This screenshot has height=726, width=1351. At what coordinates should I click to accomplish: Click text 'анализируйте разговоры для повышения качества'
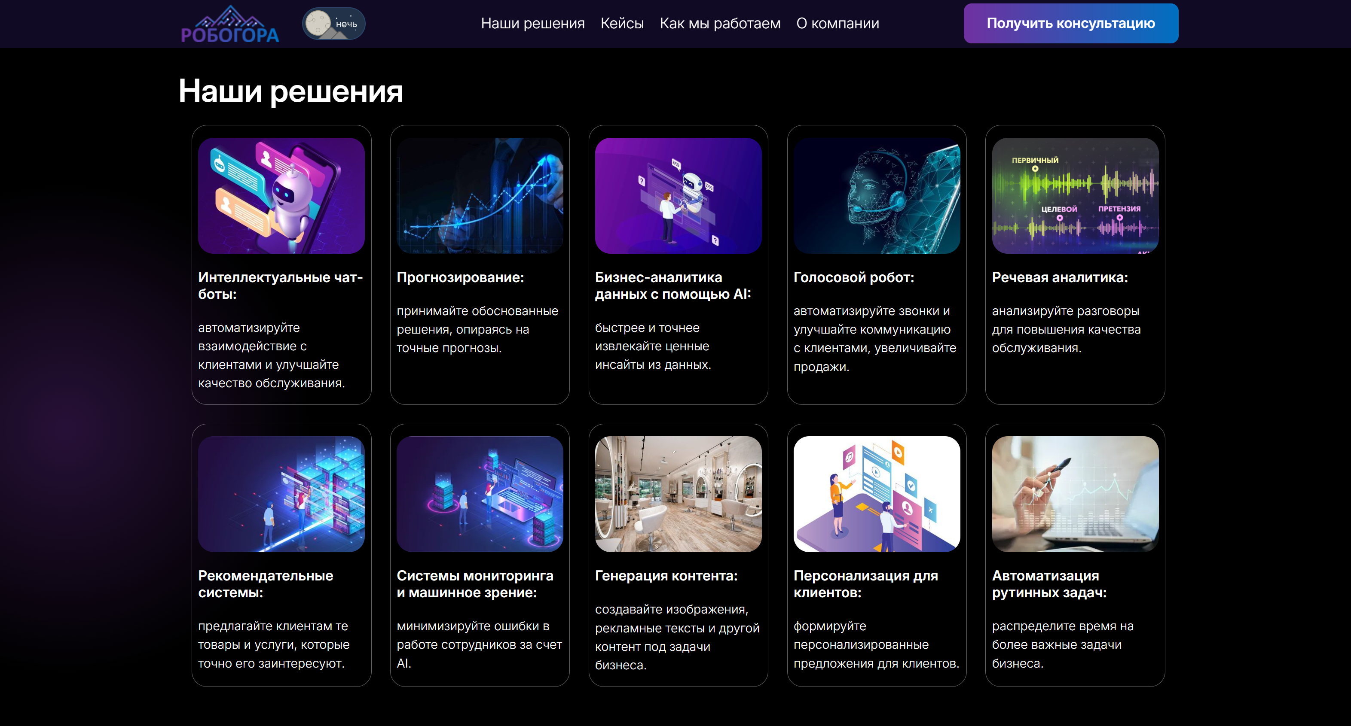1066,329
